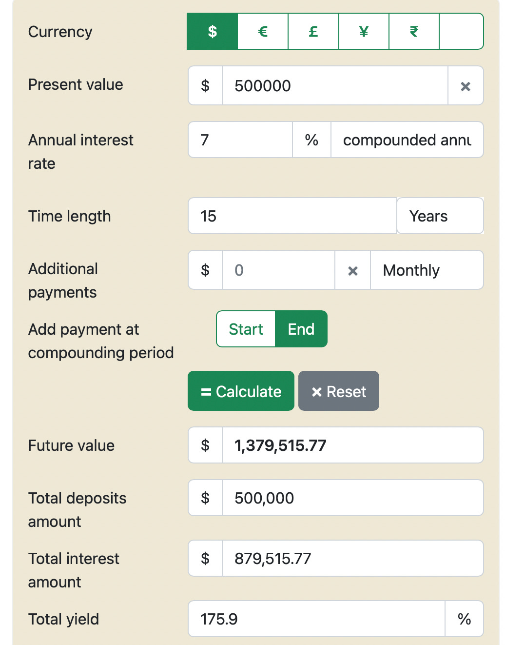Click the Reset button
Image resolution: width=505 pixels, height=645 pixels.
pos(339,391)
